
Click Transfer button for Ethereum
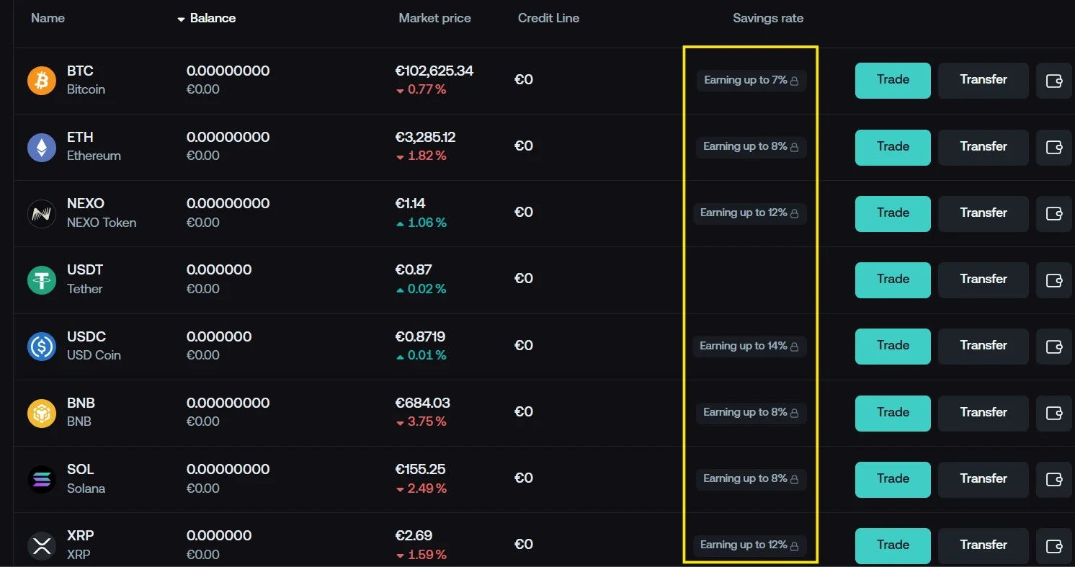pyautogui.click(x=983, y=147)
